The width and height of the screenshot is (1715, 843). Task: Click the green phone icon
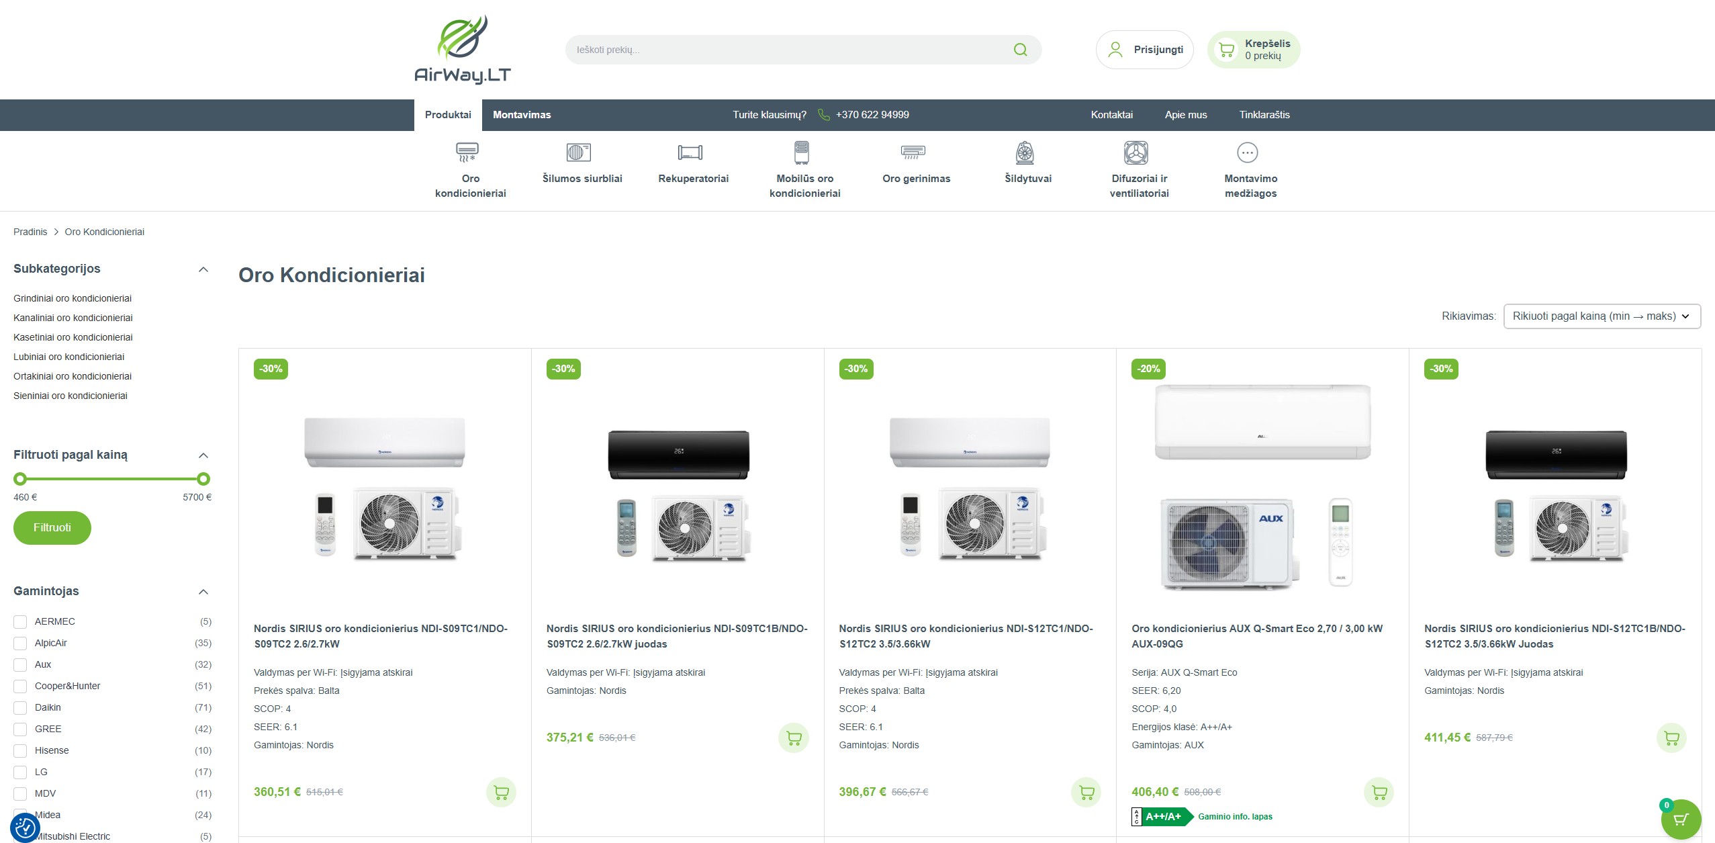coord(823,115)
